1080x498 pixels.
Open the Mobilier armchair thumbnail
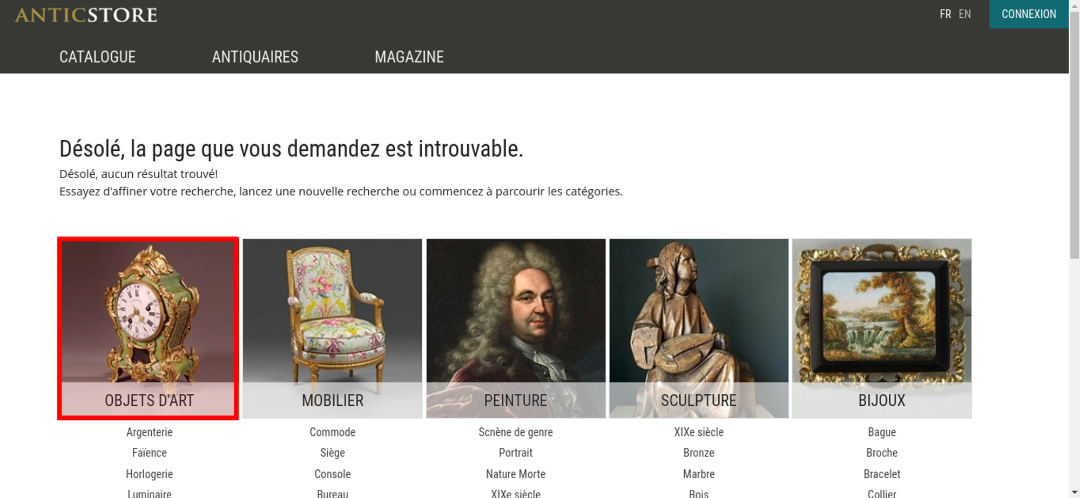tap(332, 329)
